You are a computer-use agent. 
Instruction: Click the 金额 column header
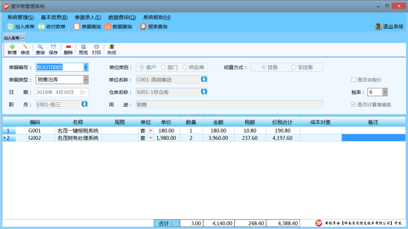pos(219,122)
